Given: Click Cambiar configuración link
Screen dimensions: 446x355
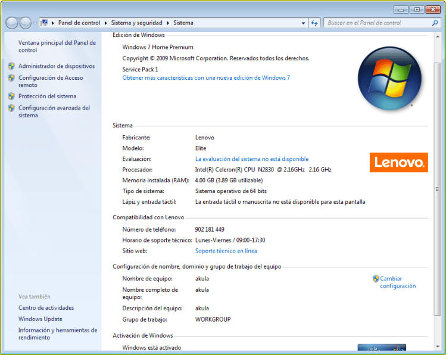Looking at the screenshot, I should (x=398, y=282).
